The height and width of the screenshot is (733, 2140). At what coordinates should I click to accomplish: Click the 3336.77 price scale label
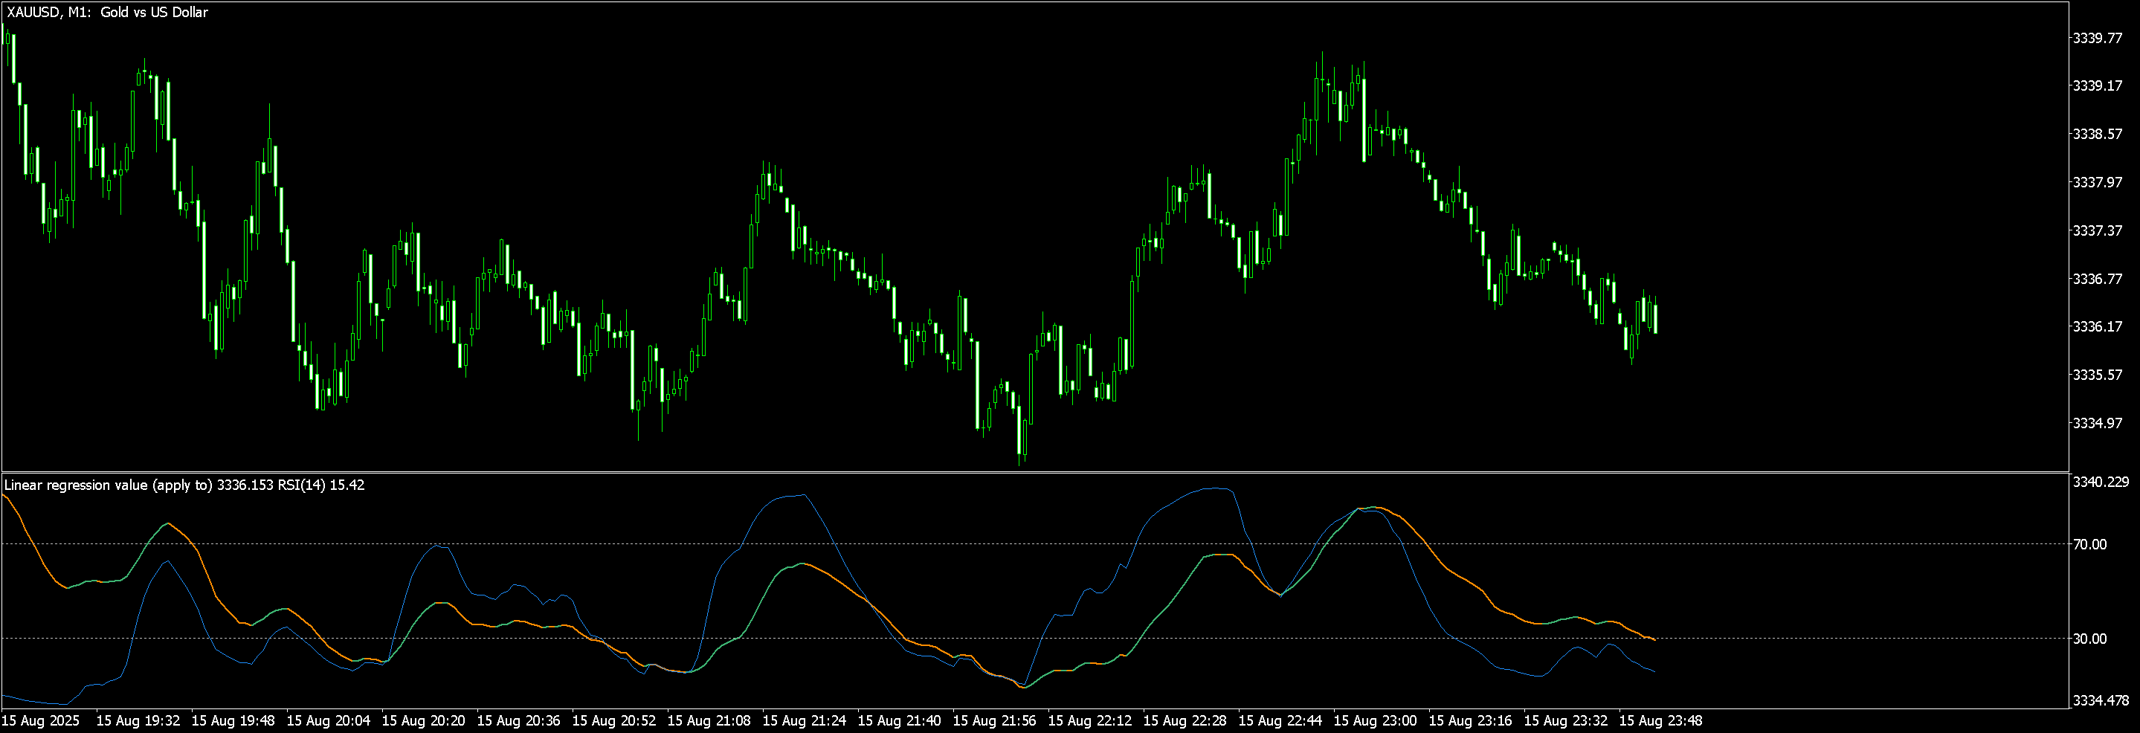(x=2098, y=279)
